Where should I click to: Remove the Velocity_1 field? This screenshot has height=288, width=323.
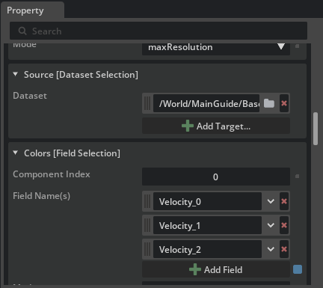(x=284, y=225)
